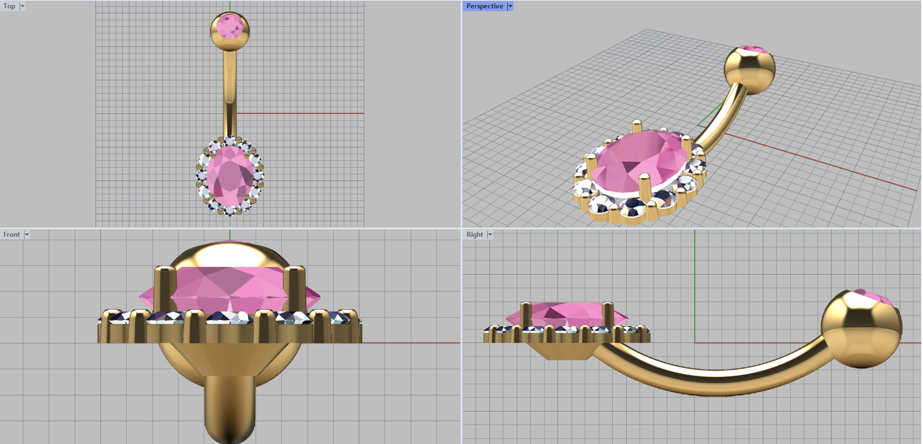This screenshot has width=923, height=444.
Task: Activate the Top viewport title label
Action: pyautogui.click(x=10, y=6)
